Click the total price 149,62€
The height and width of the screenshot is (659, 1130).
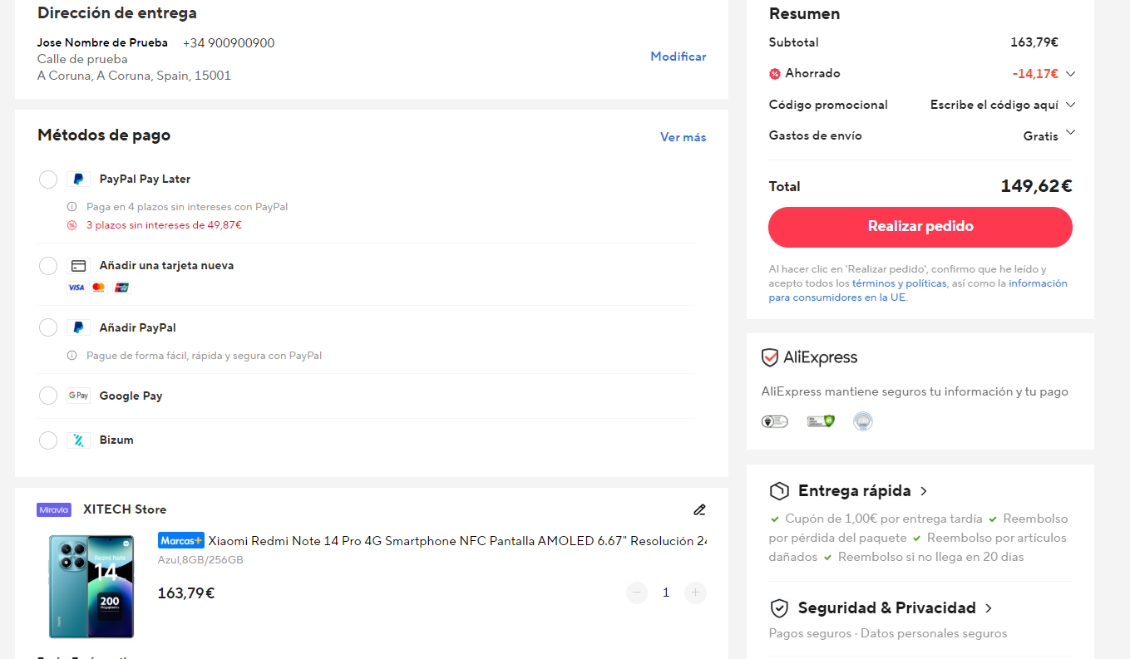1036,186
